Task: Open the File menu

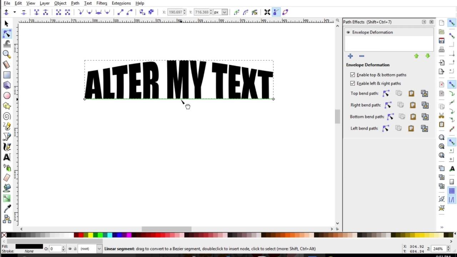Action: (x=7, y=3)
